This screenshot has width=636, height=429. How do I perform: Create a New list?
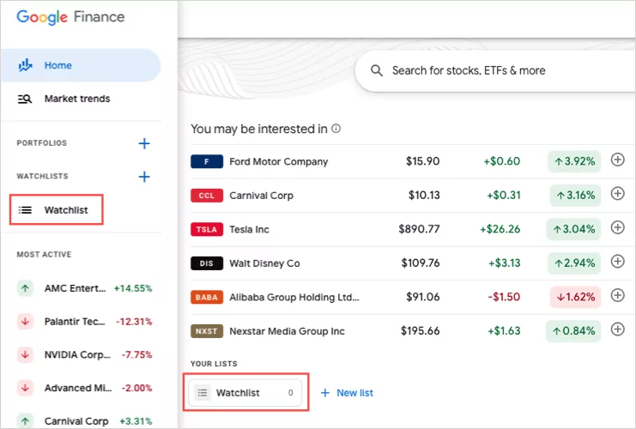(x=347, y=393)
